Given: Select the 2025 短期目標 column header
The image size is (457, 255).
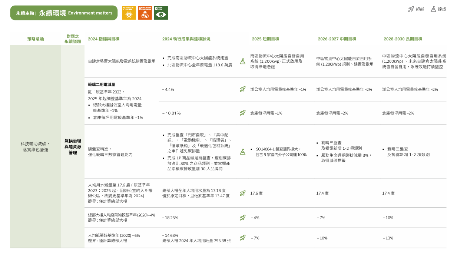Looking at the screenshot, I should click(265, 39).
